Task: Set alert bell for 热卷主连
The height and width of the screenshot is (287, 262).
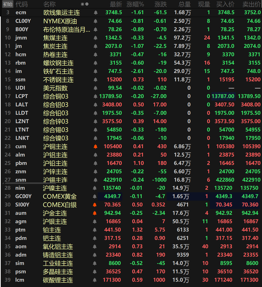Action: click(x=95, y=54)
